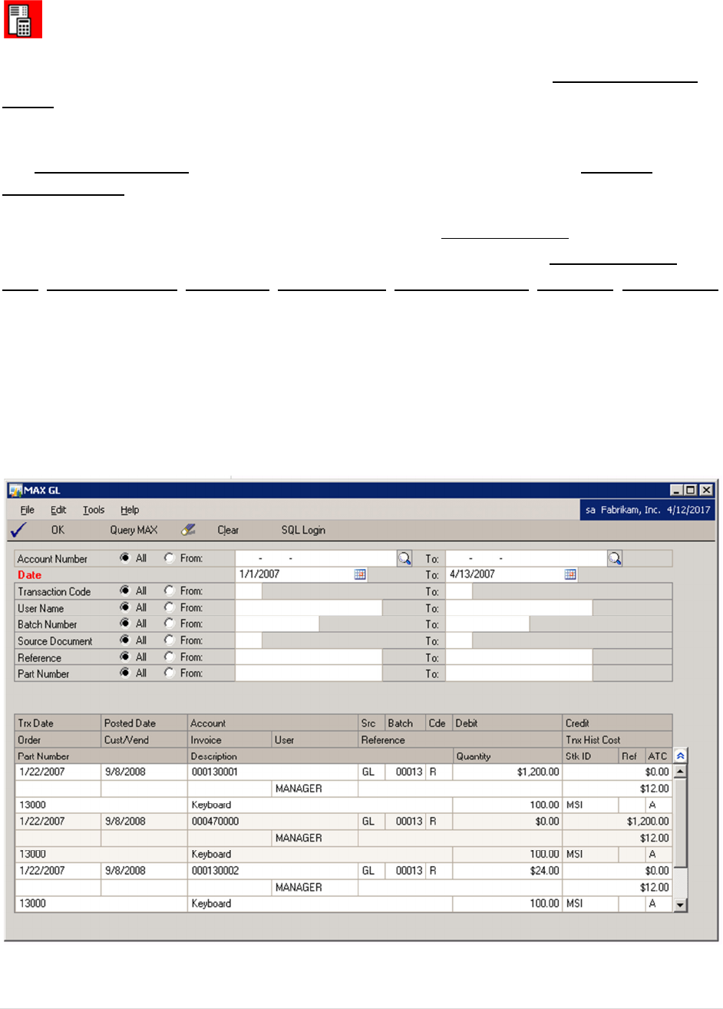The image size is (723, 1009).
Task: Select From option for Source Document
Action: tap(169, 640)
